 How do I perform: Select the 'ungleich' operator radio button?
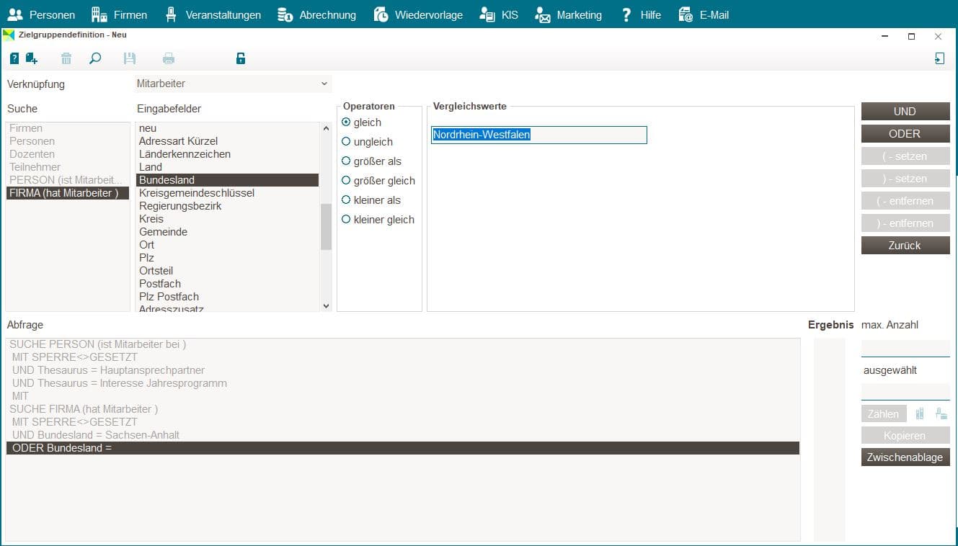point(368,142)
